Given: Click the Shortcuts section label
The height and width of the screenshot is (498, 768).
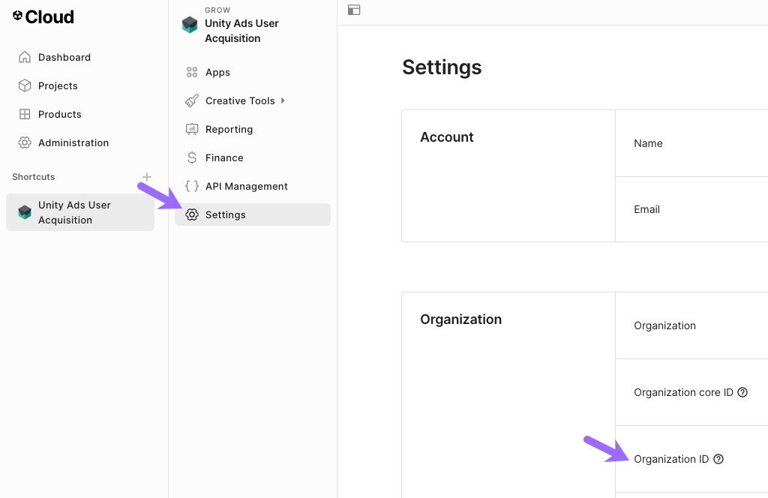Looking at the screenshot, I should pos(33,177).
